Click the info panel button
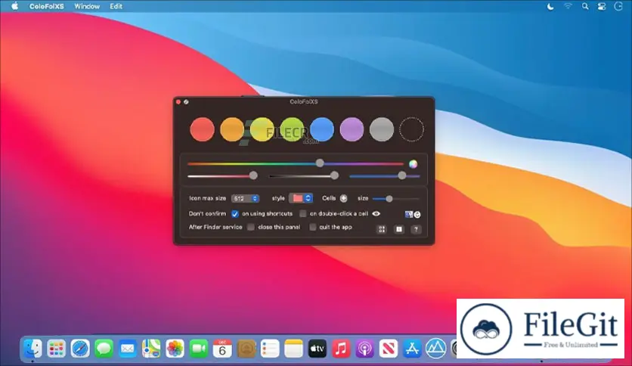The image size is (632, 366). (x=399, y=229)
